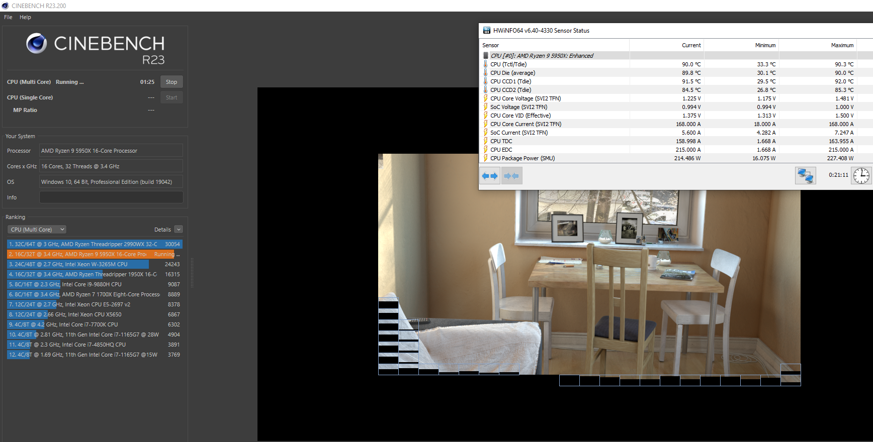The height and width of the screenshot is (442, 873).
Task: Select the CPU TDC sensor row label
Action: point(501,141)
